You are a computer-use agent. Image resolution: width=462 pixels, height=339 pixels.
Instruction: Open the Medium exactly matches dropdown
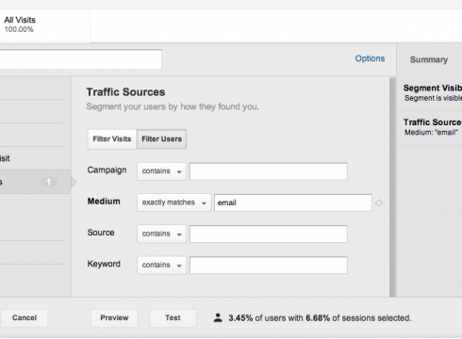click(174, 202)
